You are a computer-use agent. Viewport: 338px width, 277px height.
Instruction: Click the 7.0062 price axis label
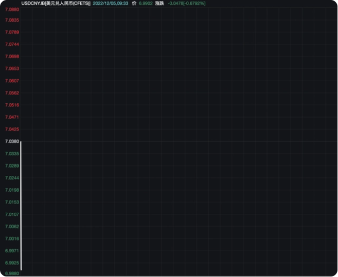12,226
